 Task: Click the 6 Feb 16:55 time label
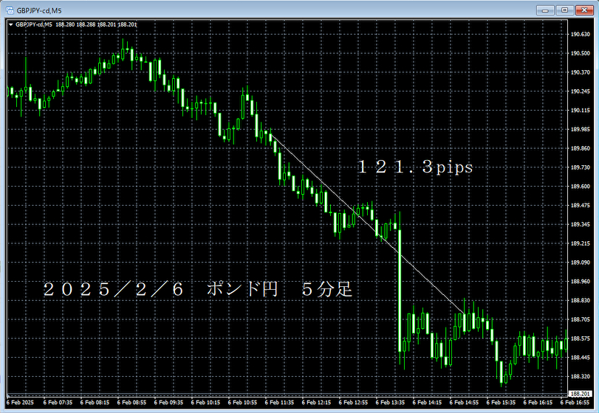[575, 403]
